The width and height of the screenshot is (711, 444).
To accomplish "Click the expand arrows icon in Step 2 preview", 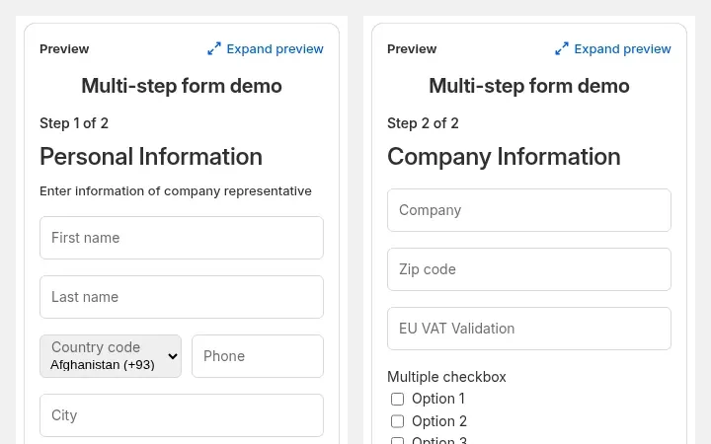I will pos(561,48).
